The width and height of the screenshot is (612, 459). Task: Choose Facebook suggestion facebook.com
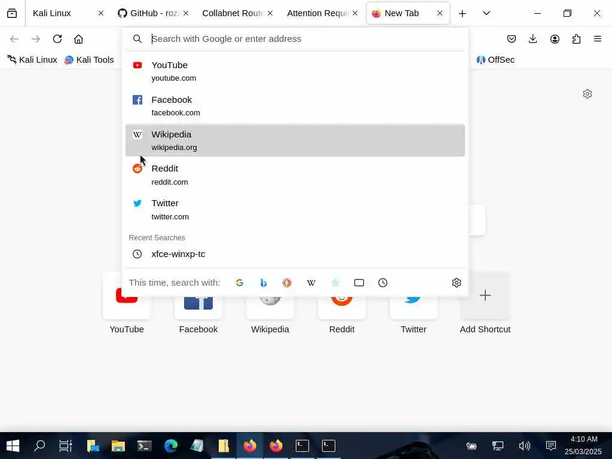tap(295, 106)
